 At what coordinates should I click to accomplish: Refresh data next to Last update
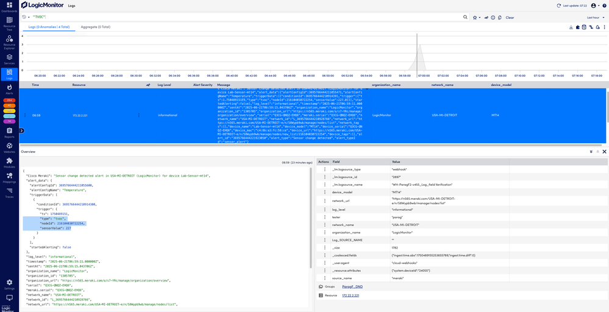(x=559, y=5)
